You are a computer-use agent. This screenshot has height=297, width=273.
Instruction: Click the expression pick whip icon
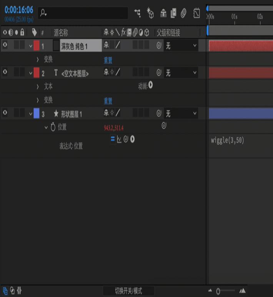click(126, 139)
